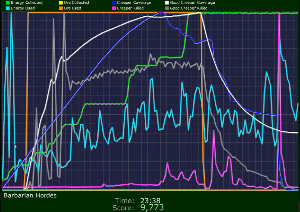This screenshot has width=300, height=212.
Task: Select the 'Ore Used' legend label
Action: point(73,8)
